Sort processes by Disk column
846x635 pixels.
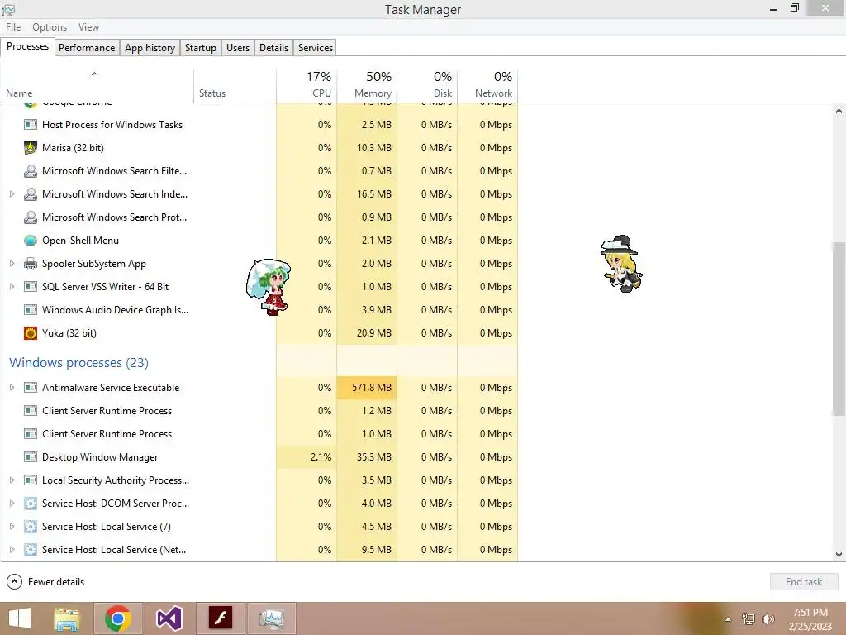(x=427, y=86)
